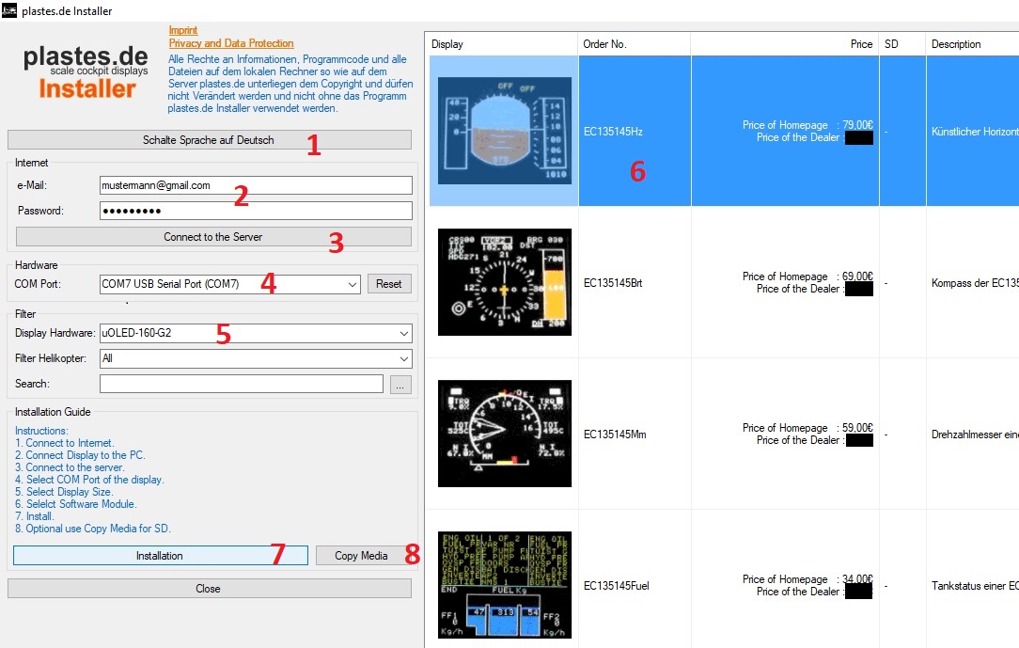This screenshot has width=1019, height=648.
Task: Click the EC135145Brt compass display thumbnail
Action: (x=504, y=281)
